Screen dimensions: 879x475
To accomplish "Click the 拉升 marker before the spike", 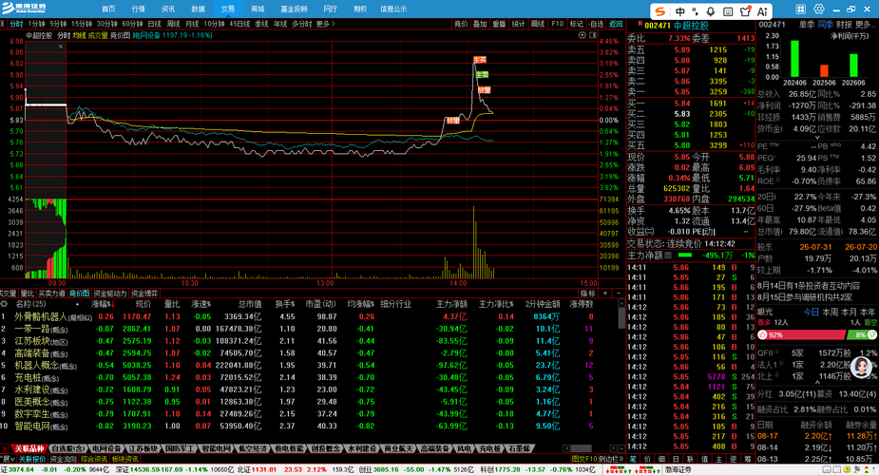I will point(452,120).
